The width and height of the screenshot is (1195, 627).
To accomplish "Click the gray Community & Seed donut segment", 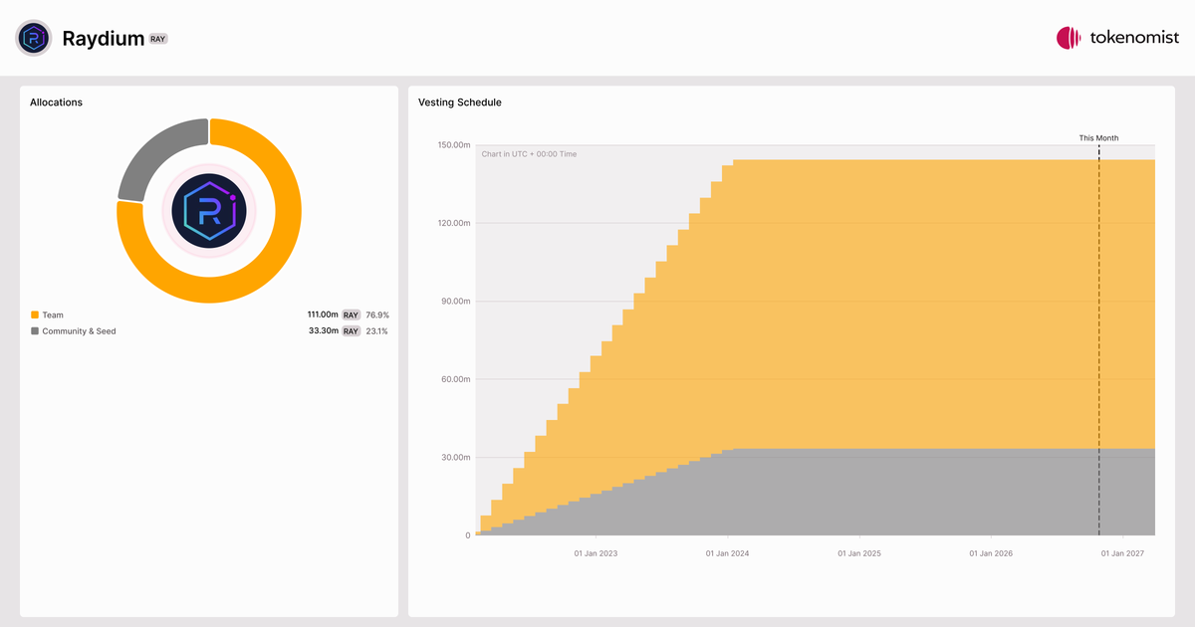I will pos(157,151).
